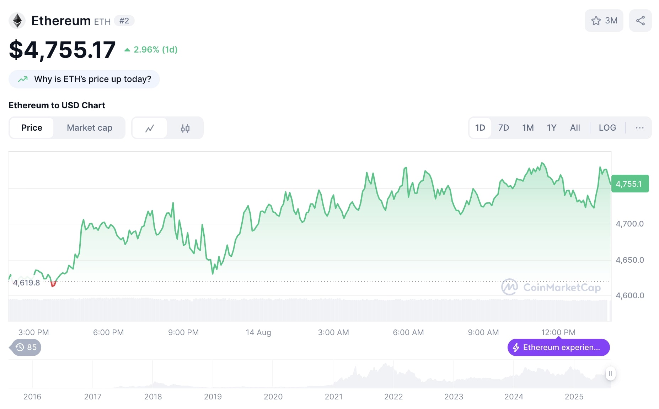Open the 85 history events badge
Screen dimensions: 659x409
pos(26,347)
